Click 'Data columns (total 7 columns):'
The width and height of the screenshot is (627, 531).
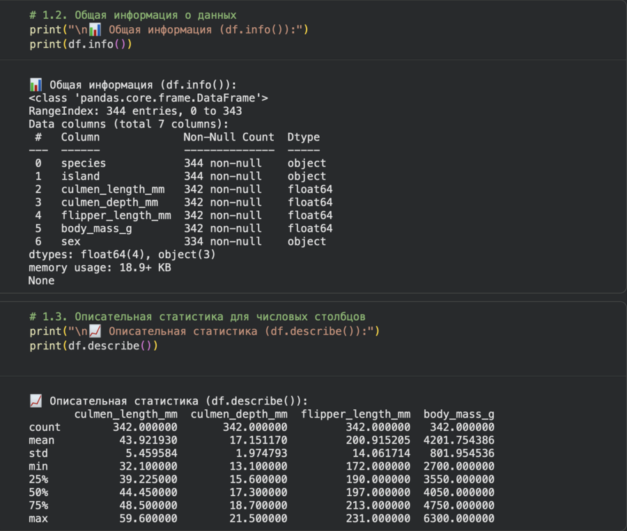click(x=128, y=125)
